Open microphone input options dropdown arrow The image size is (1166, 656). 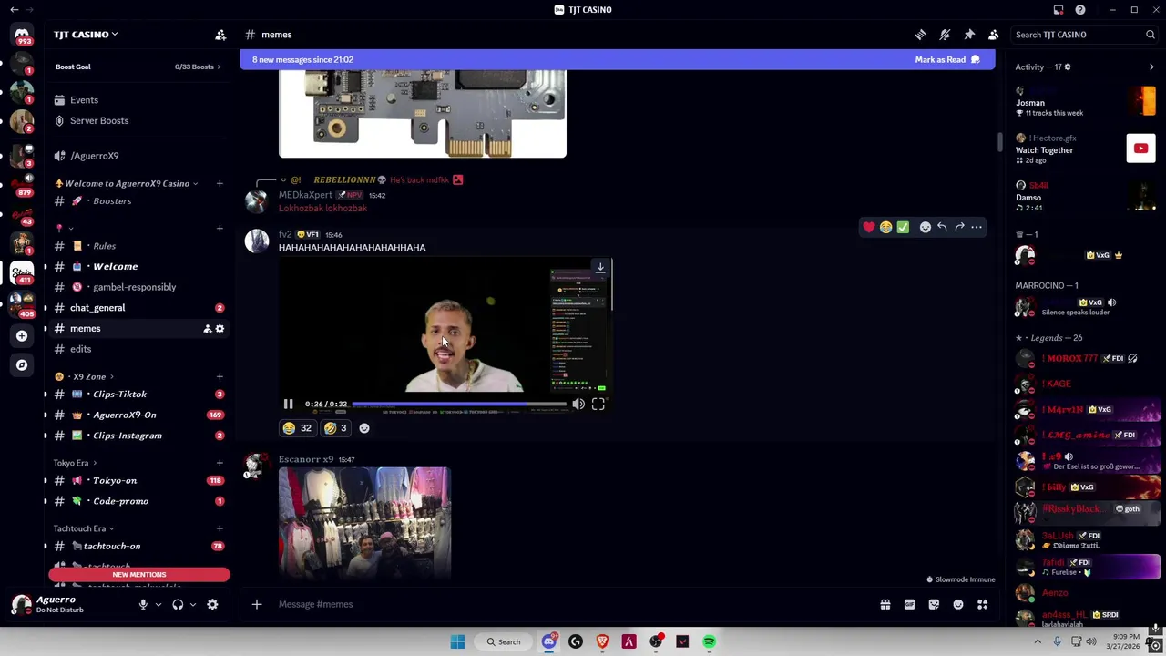tap(159, 604)
